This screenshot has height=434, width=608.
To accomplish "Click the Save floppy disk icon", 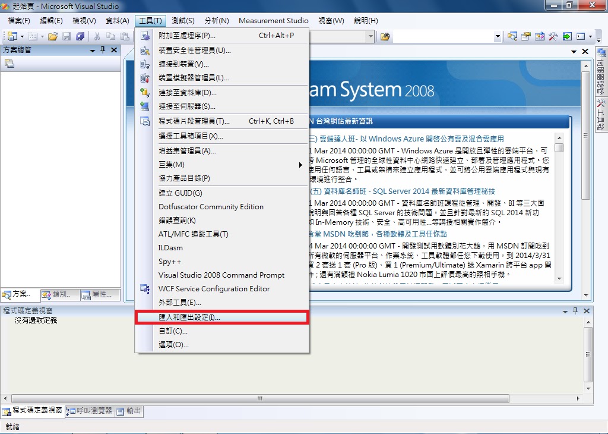I will pyautogui.click(x=66, y=36).
